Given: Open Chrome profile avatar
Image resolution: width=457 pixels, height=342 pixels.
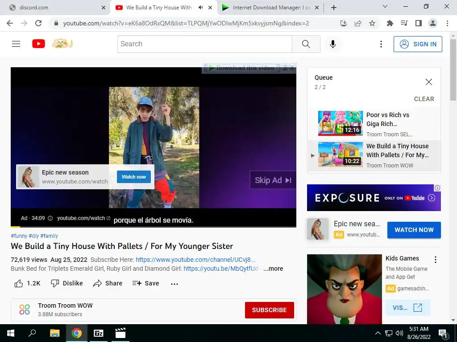Looking at the screenshot, I should click(x=433, y=23).
